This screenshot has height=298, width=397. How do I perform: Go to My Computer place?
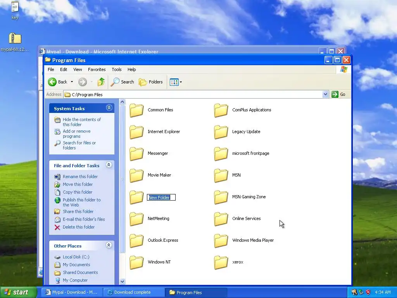[75, 280]
